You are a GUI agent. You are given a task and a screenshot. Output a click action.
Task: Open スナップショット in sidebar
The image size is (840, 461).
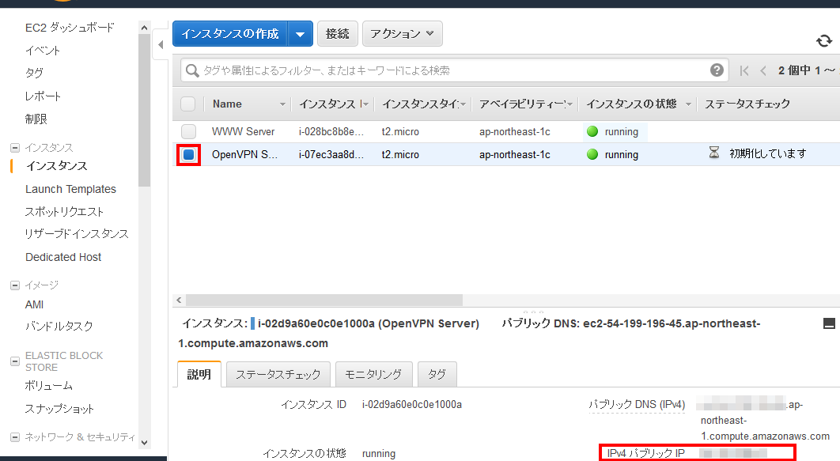tap(59, 409)
